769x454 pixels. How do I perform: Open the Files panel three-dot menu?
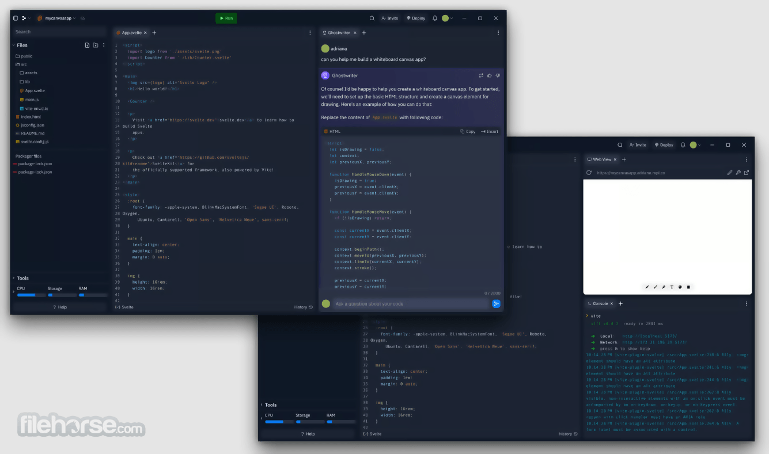point(104,45)
